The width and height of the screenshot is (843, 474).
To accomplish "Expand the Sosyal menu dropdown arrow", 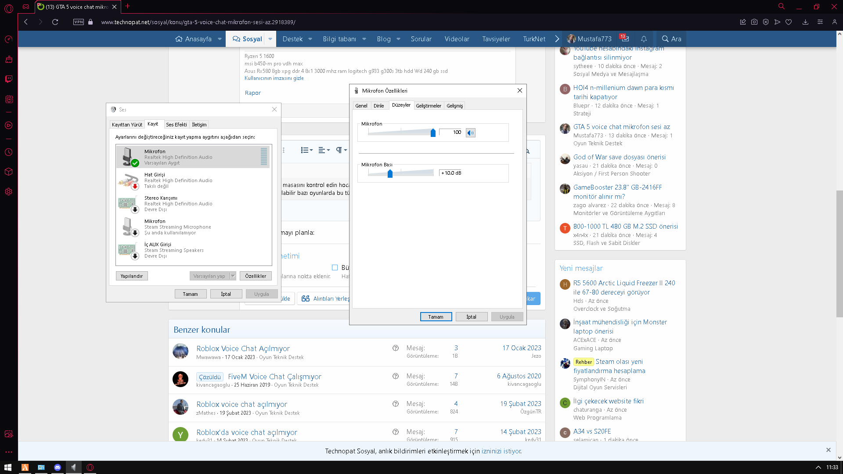I will click(270, 39).
